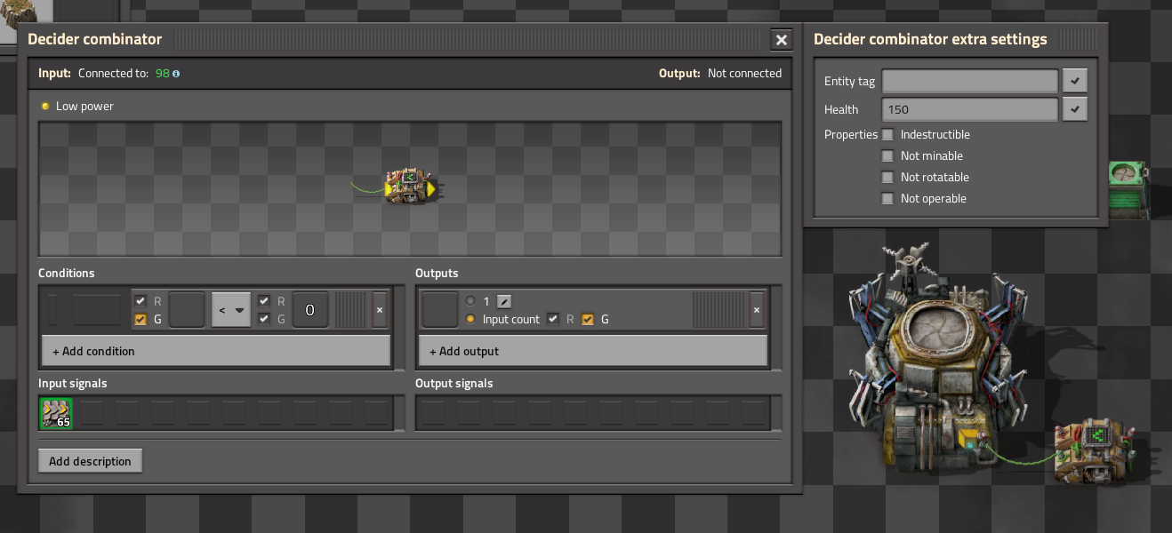Click the condition constant value 0

tap(310, 310)
